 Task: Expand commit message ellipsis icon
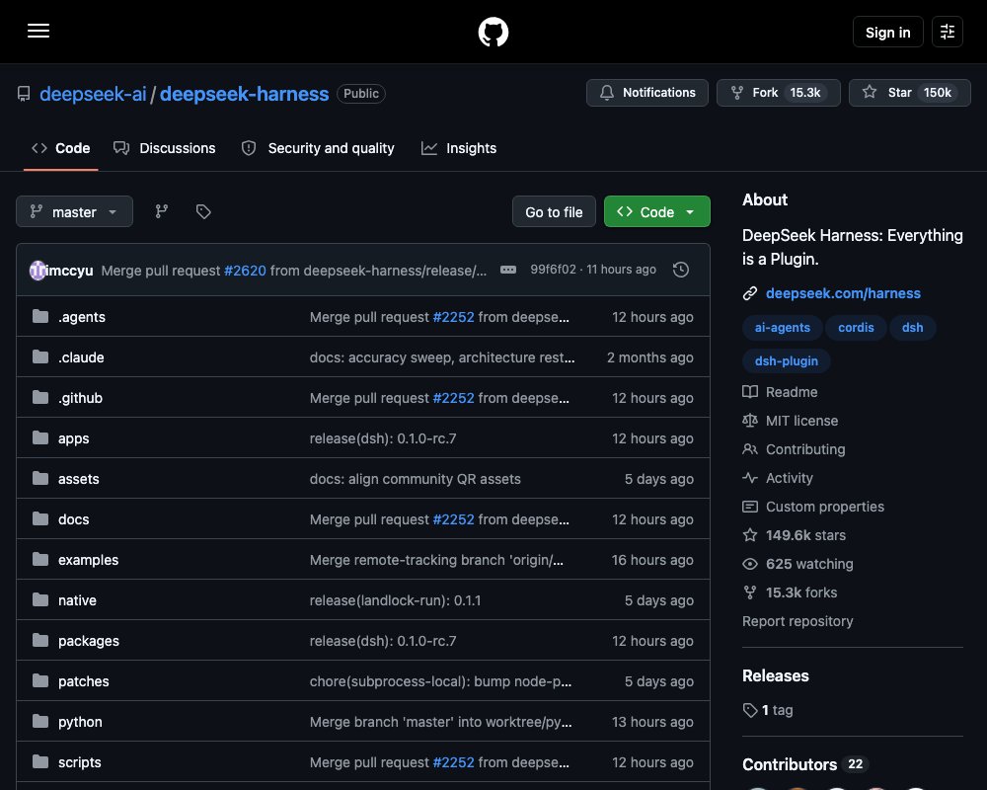508,270
